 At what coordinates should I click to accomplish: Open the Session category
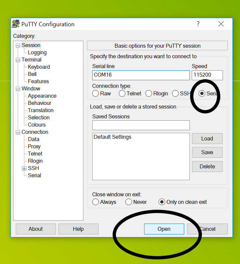pos(31,45)
